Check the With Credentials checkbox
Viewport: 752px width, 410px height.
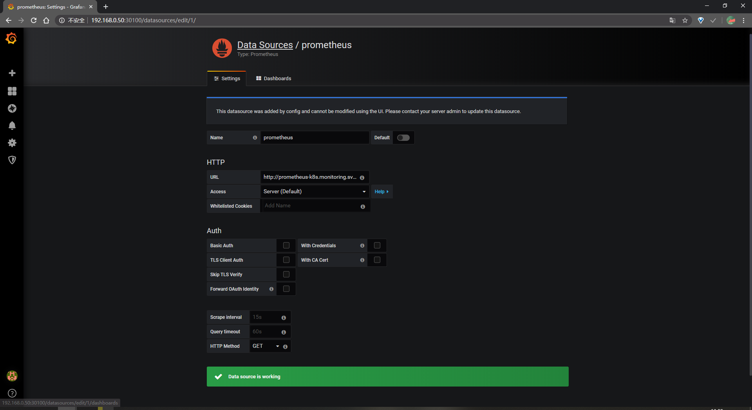pyautogui.click(x=377, y=245)
